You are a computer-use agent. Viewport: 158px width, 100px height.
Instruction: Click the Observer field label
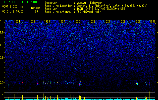point(51,3)
